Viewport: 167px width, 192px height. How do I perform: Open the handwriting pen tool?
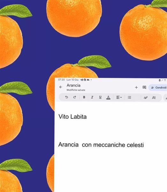(146, 98)
